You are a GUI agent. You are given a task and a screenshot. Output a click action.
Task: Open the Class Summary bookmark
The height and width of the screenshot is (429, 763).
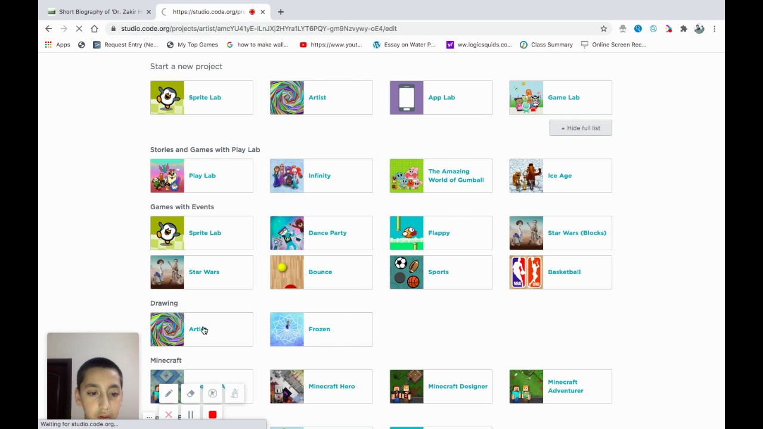(546, 45)
